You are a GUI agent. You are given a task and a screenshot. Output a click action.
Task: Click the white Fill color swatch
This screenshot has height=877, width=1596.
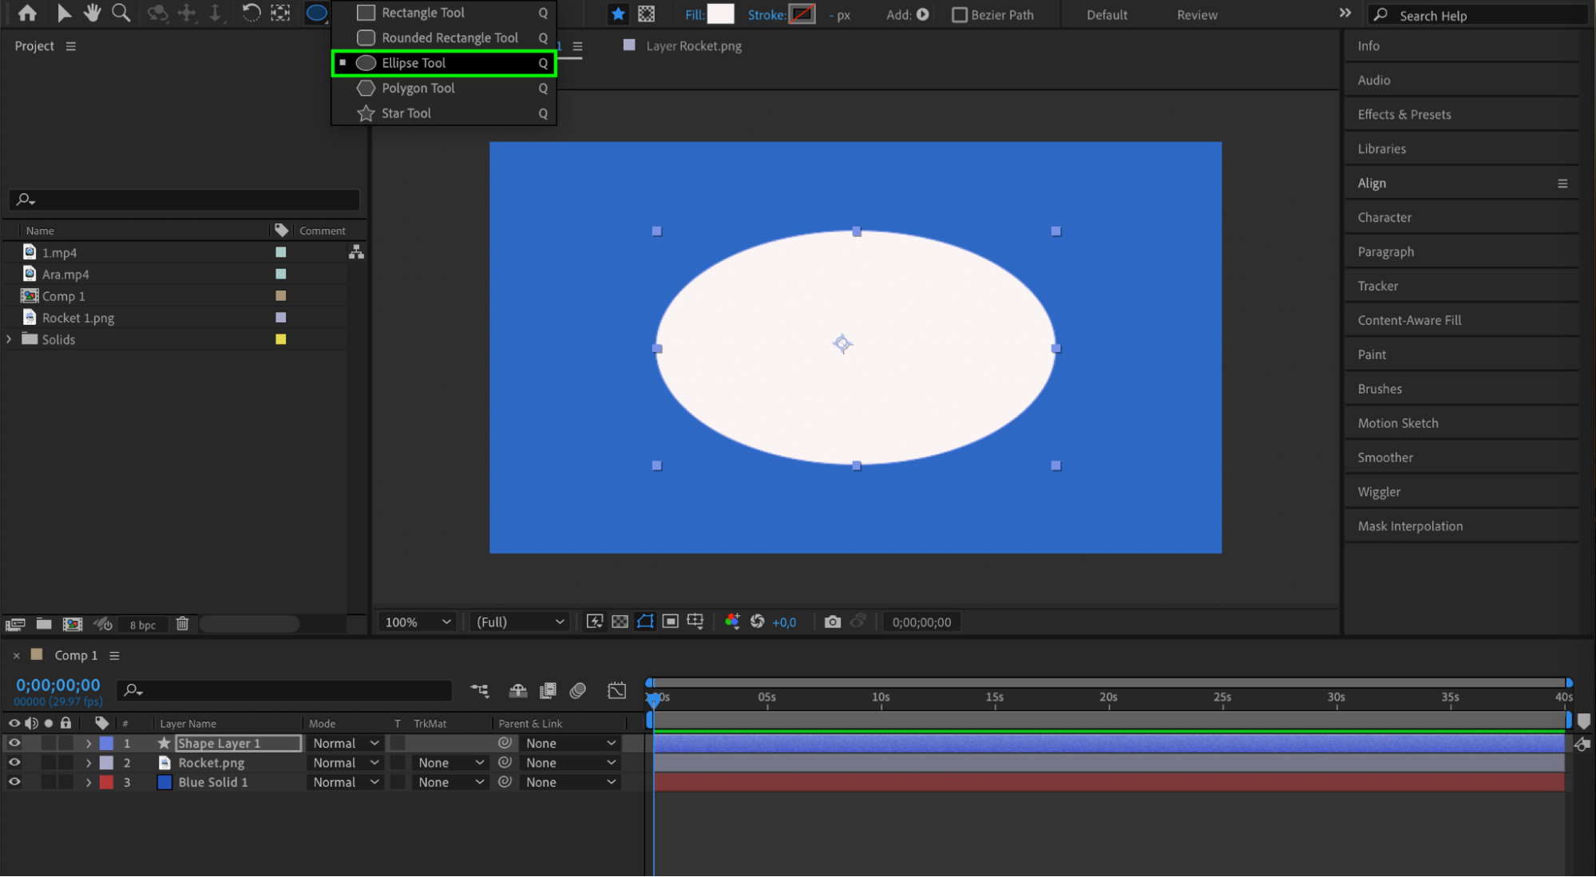[x=720, y=14]
